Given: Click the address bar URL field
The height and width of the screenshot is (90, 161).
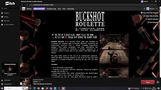Looking at the screenshot, I should tap(93, 5).
